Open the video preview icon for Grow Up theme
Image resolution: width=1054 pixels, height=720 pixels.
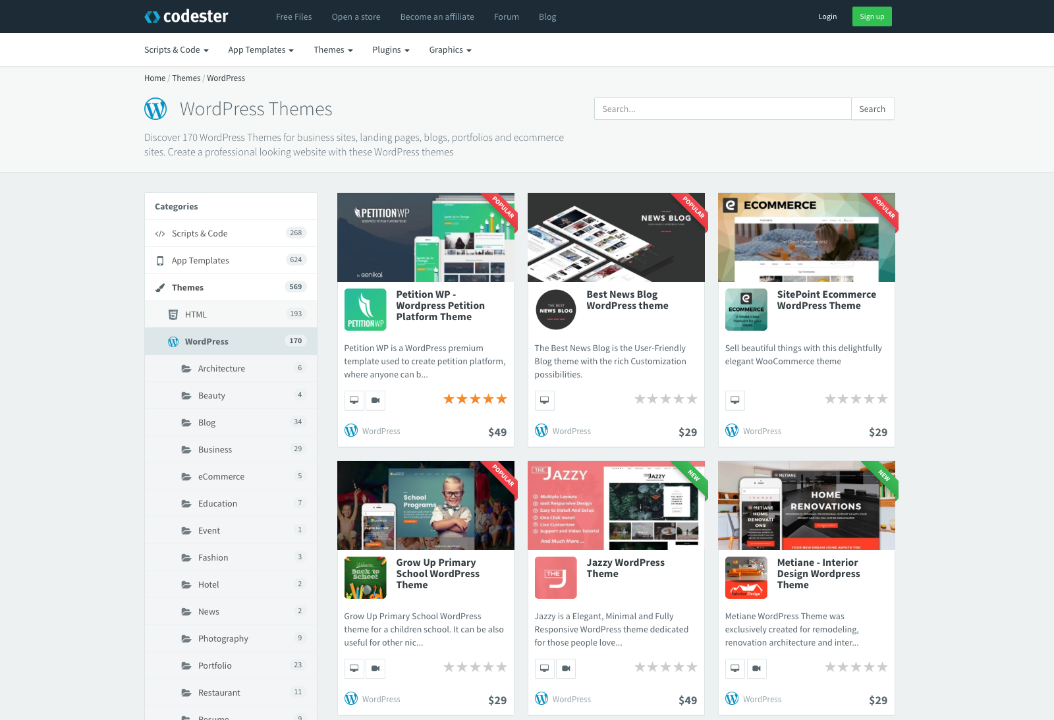click(x=375, y=668)
